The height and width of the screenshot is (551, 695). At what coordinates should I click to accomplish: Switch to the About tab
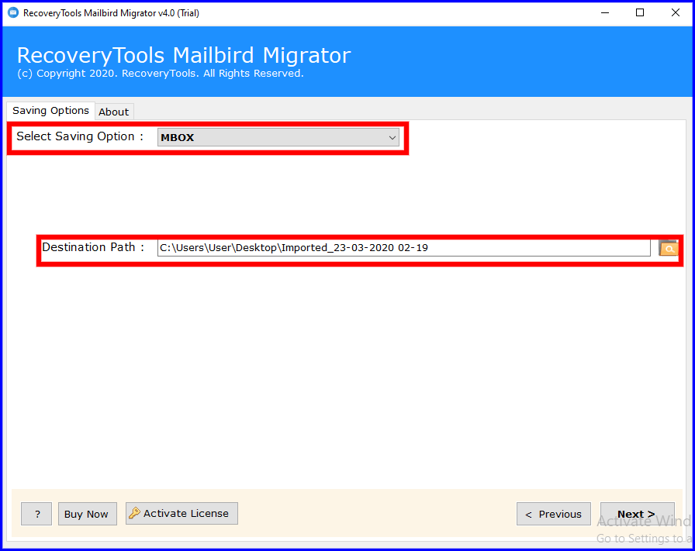point(114,112)
